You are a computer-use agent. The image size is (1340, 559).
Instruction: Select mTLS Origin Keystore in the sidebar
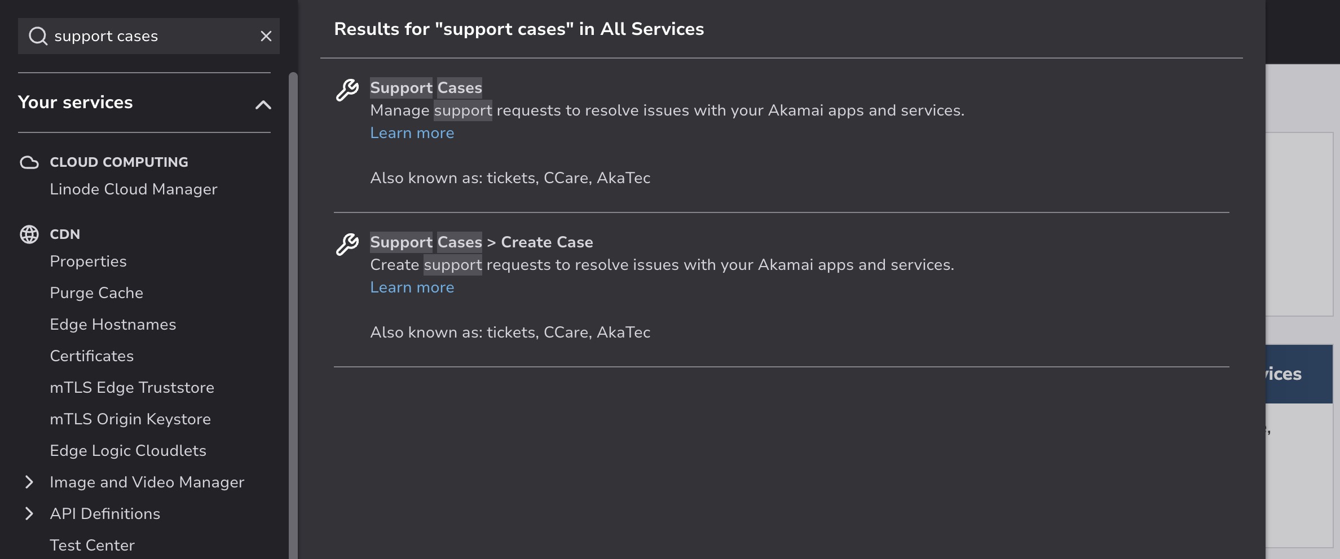pos(130,419)
